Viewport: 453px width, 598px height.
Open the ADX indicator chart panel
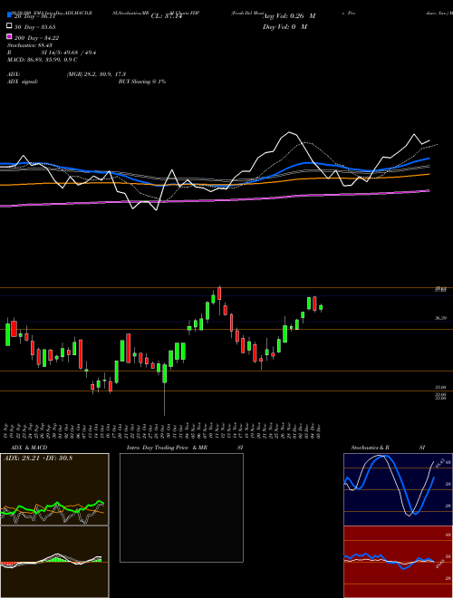point(54,489)
